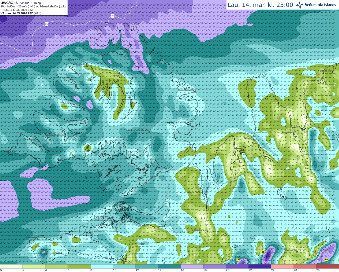
Task: Click the yellow gust marker 29
Action: [238, 260]
